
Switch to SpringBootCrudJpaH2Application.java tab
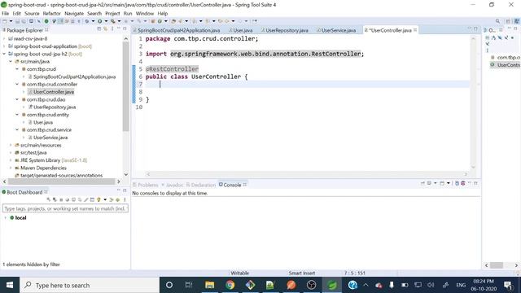tap(178, 30)
